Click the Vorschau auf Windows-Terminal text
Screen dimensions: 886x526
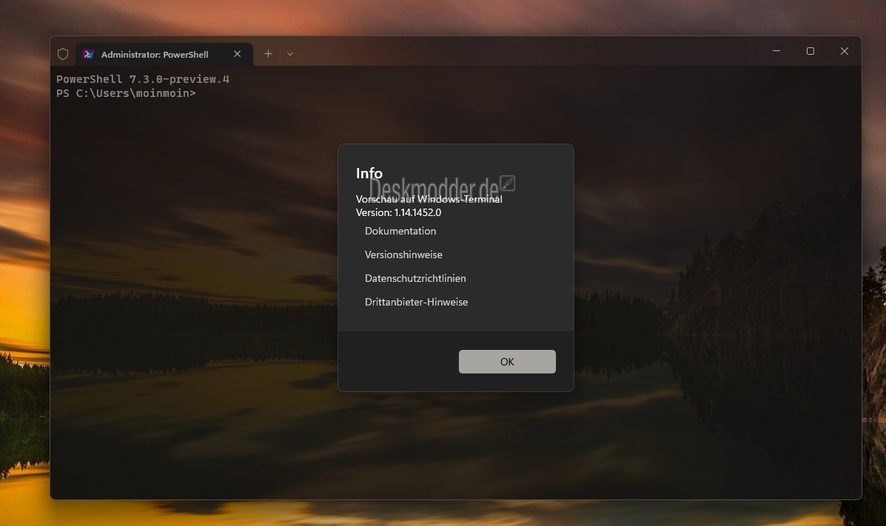429,199
